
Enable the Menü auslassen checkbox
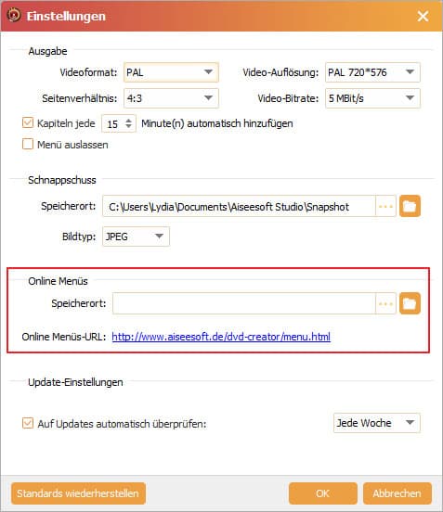point(28,144)
